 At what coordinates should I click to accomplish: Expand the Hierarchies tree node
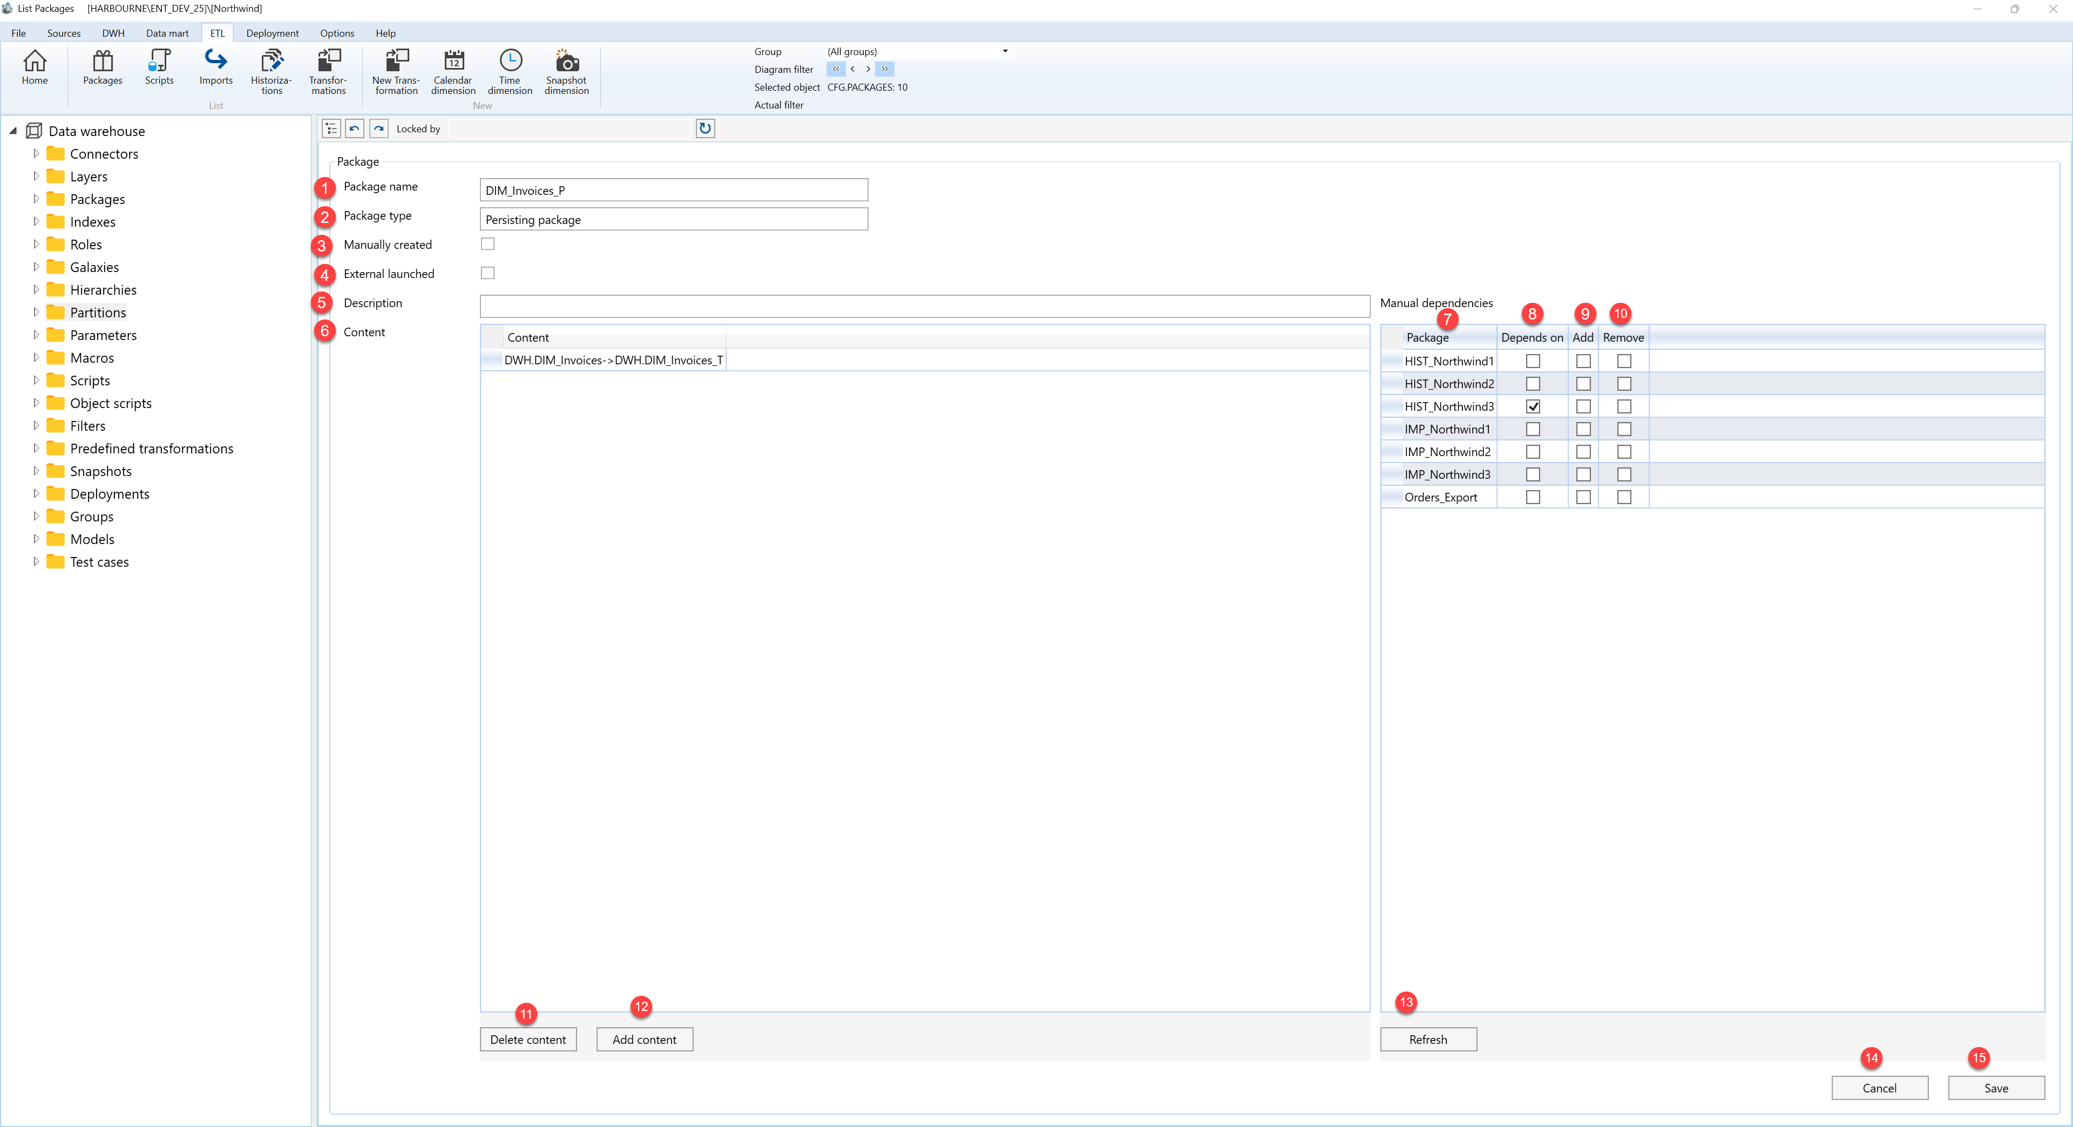[36, 290]
